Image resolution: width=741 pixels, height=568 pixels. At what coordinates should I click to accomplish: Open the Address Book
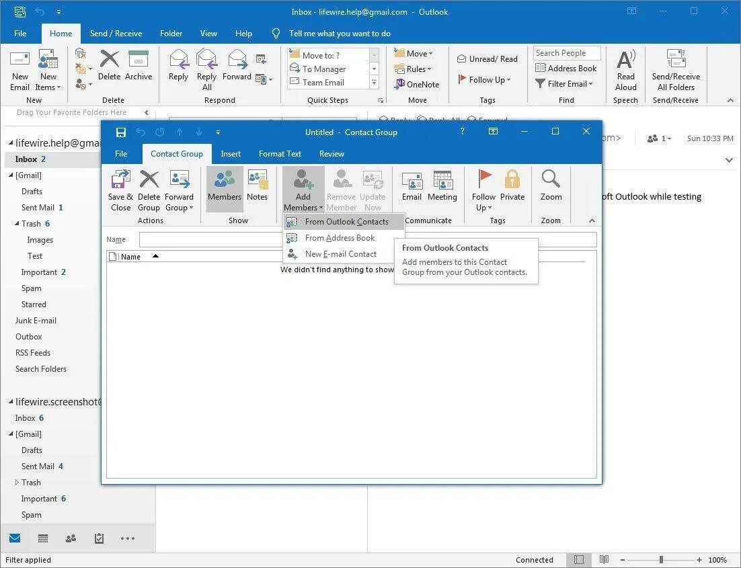click(x=565, y=68)
